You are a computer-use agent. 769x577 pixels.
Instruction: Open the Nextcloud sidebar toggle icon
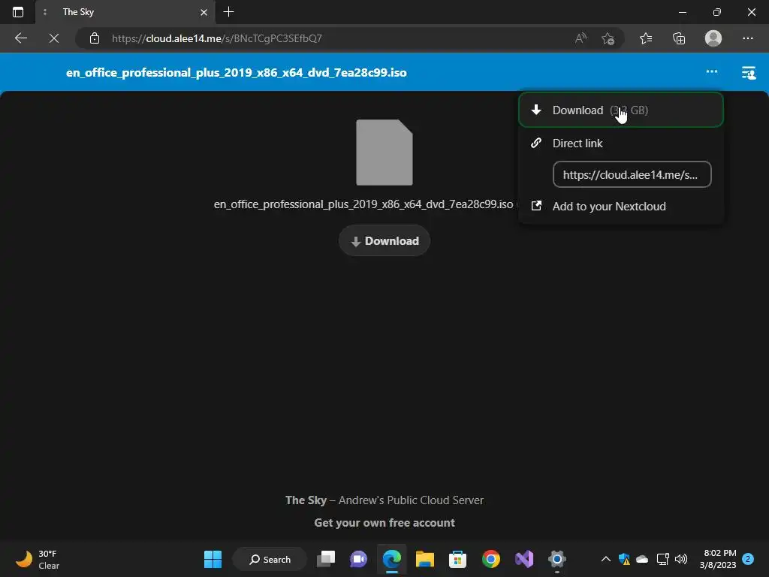tap(749, 73)
